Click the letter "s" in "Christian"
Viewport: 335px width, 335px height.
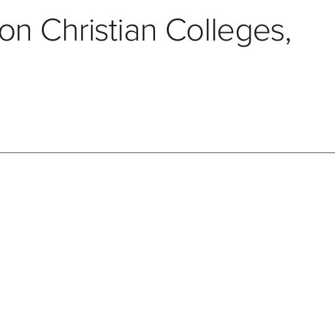(101, 33)
